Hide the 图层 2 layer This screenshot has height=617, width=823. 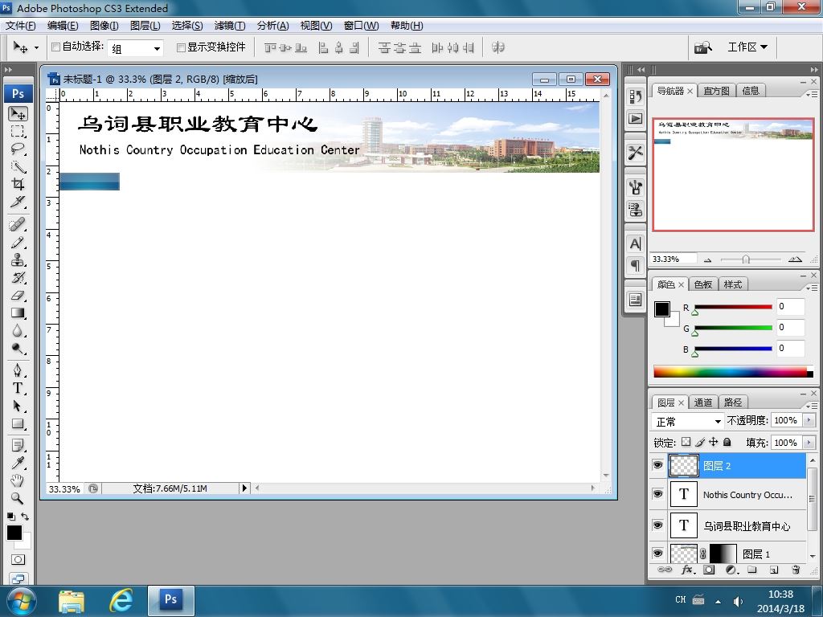(657, 465)
